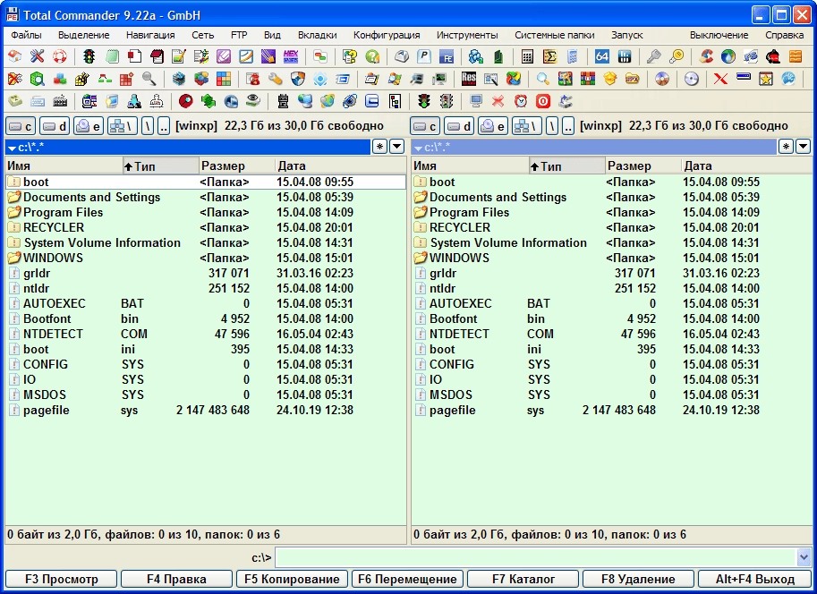The height and width of the screenshot is (594, 817).
Task: Click the F8 Удаление button
Action: (638, 579)
